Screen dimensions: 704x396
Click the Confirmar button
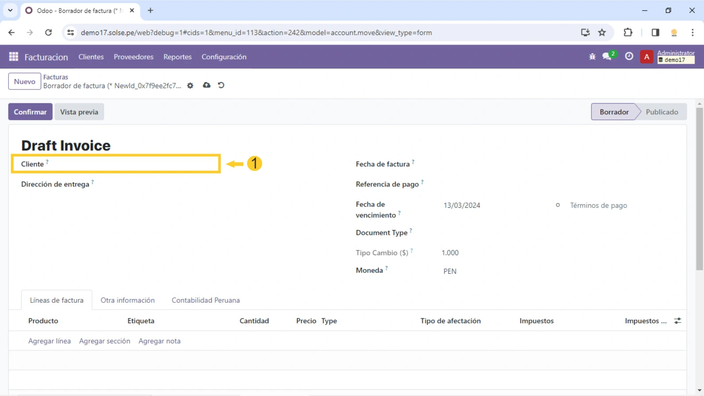pyautogui.click(x=30, y=112)
